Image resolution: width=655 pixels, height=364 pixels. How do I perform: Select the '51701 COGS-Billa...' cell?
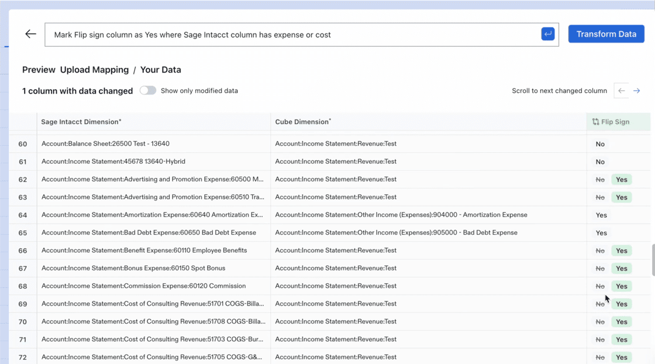(153, 304)
